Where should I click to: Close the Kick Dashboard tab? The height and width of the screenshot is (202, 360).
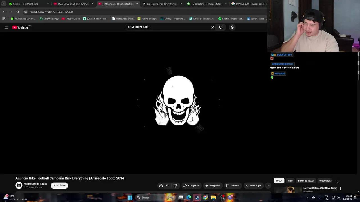click(x=48, y=4)
